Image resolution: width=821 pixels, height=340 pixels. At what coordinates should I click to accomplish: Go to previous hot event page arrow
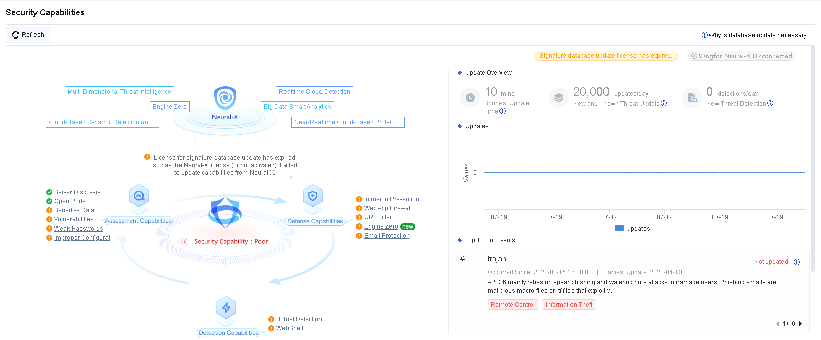pos(777,324)
